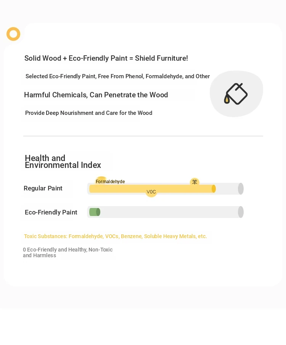This screenshot has height=345, width=286.
Task: Click the gray end cap of Regular Paint bar
Action: [241, 189]
